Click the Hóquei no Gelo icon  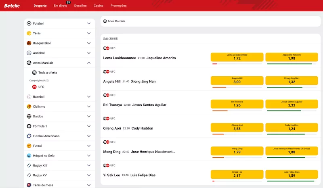click(x=29, y=156)
